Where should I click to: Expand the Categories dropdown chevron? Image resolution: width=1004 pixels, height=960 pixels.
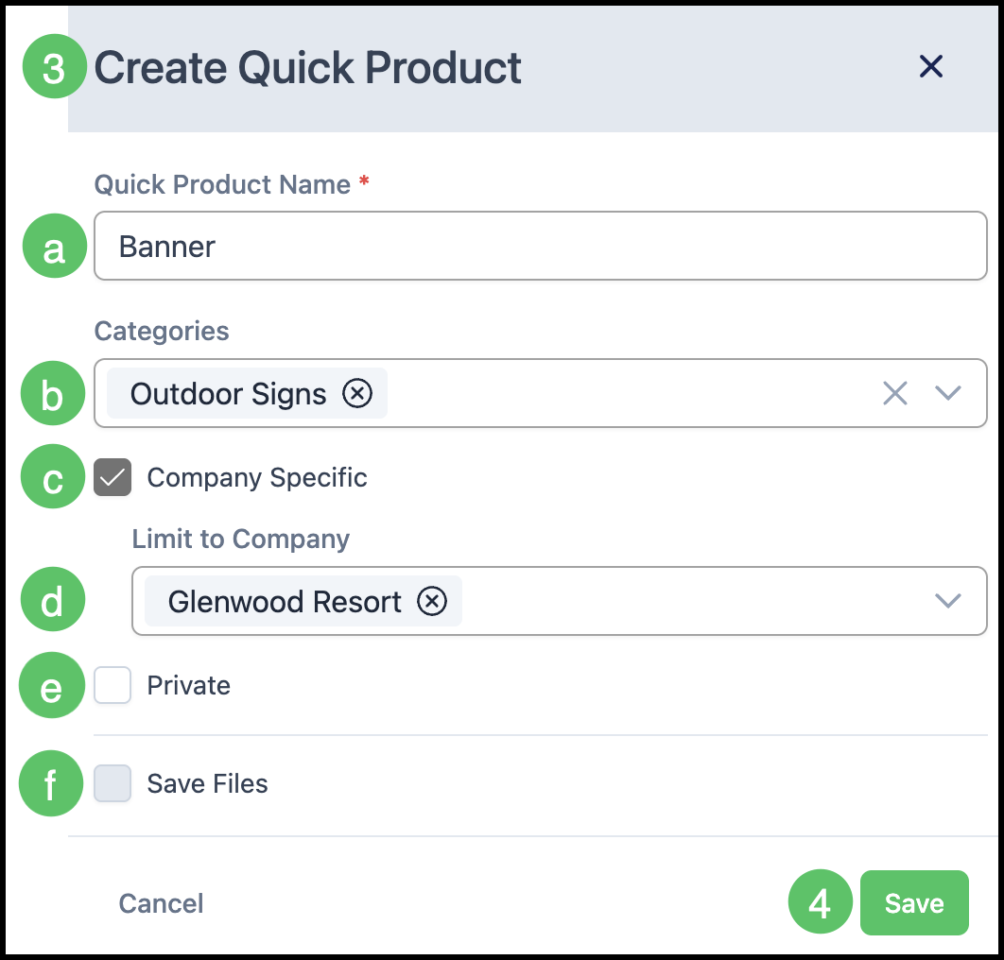[x=947, y=393]
